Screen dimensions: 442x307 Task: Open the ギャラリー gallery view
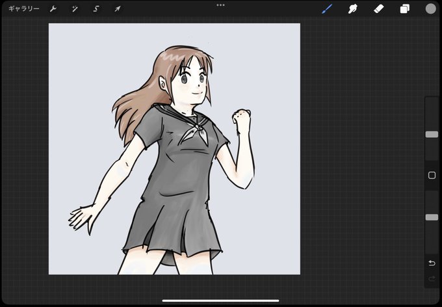tap(23, 9)
